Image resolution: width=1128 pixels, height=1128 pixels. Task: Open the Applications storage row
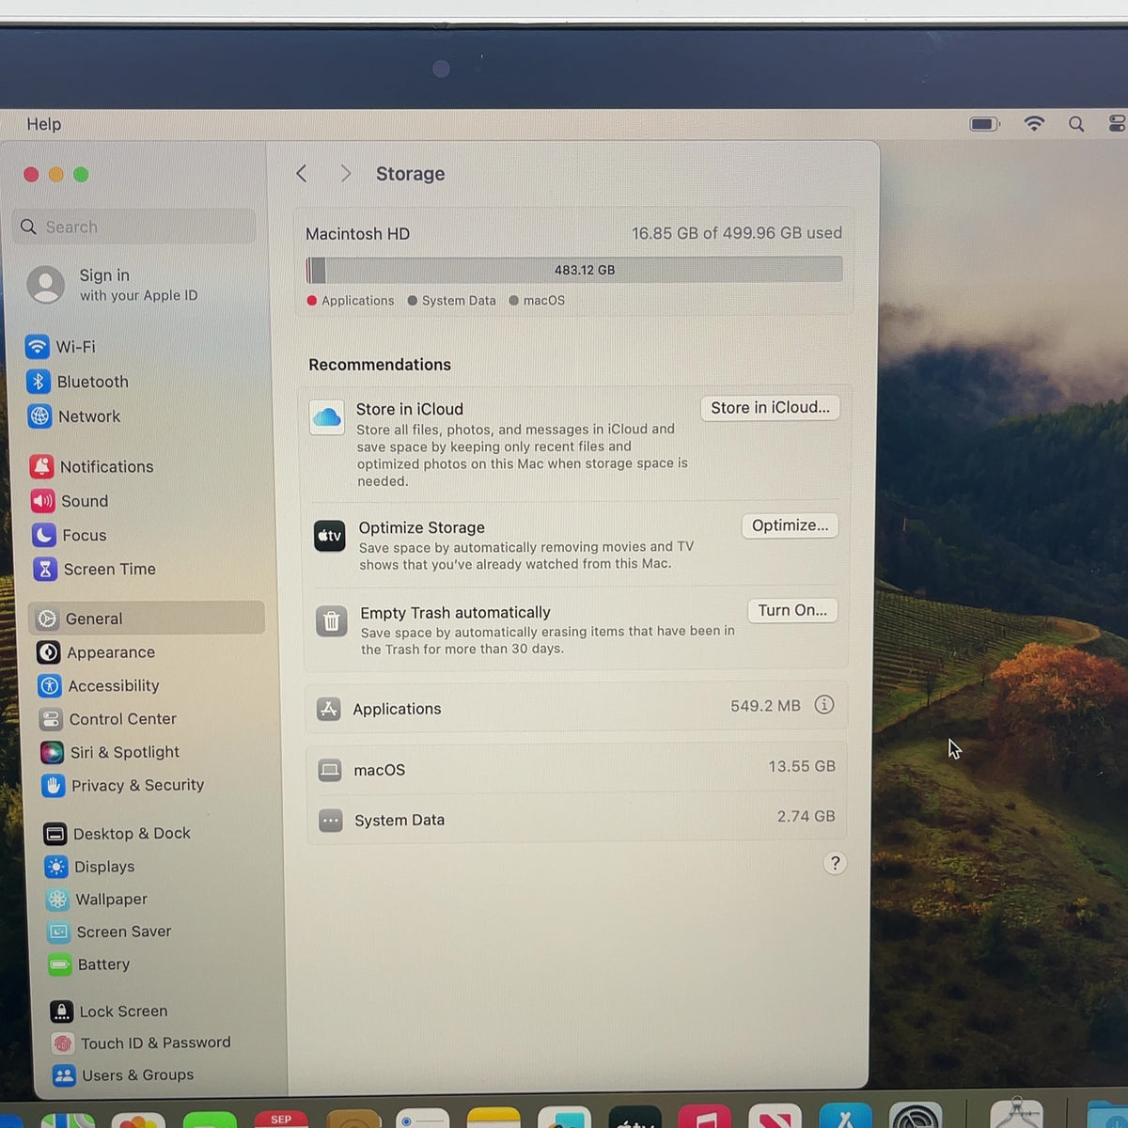coord(576,708)
